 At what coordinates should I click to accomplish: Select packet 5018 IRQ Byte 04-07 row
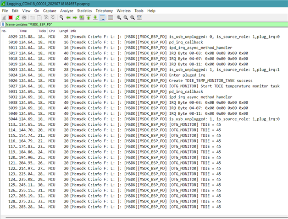pos(144,59)
